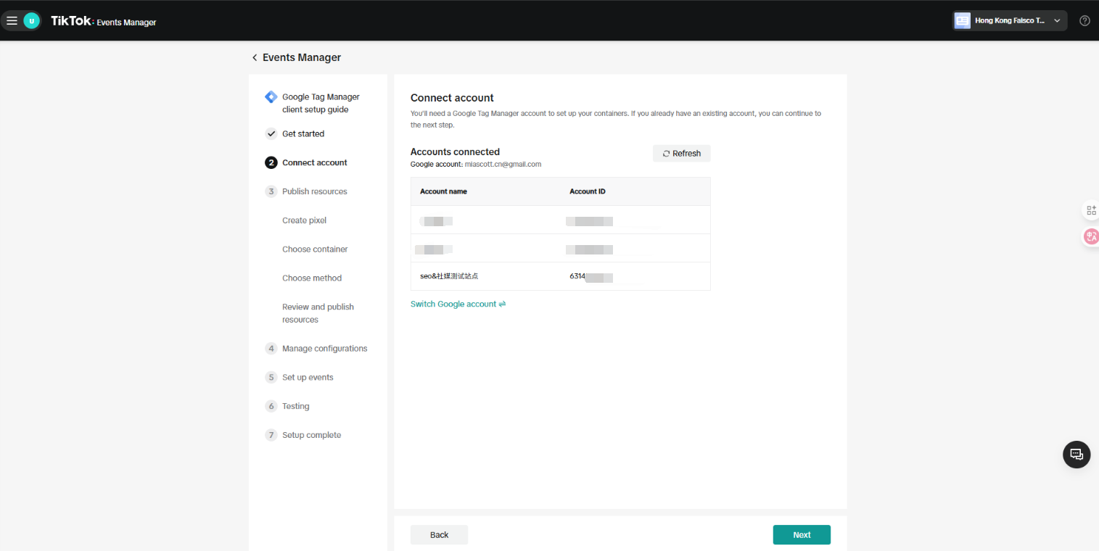Open the hamburger menu in the top bar
Viewport: 1099px width, 551px height.
[12, 21]
